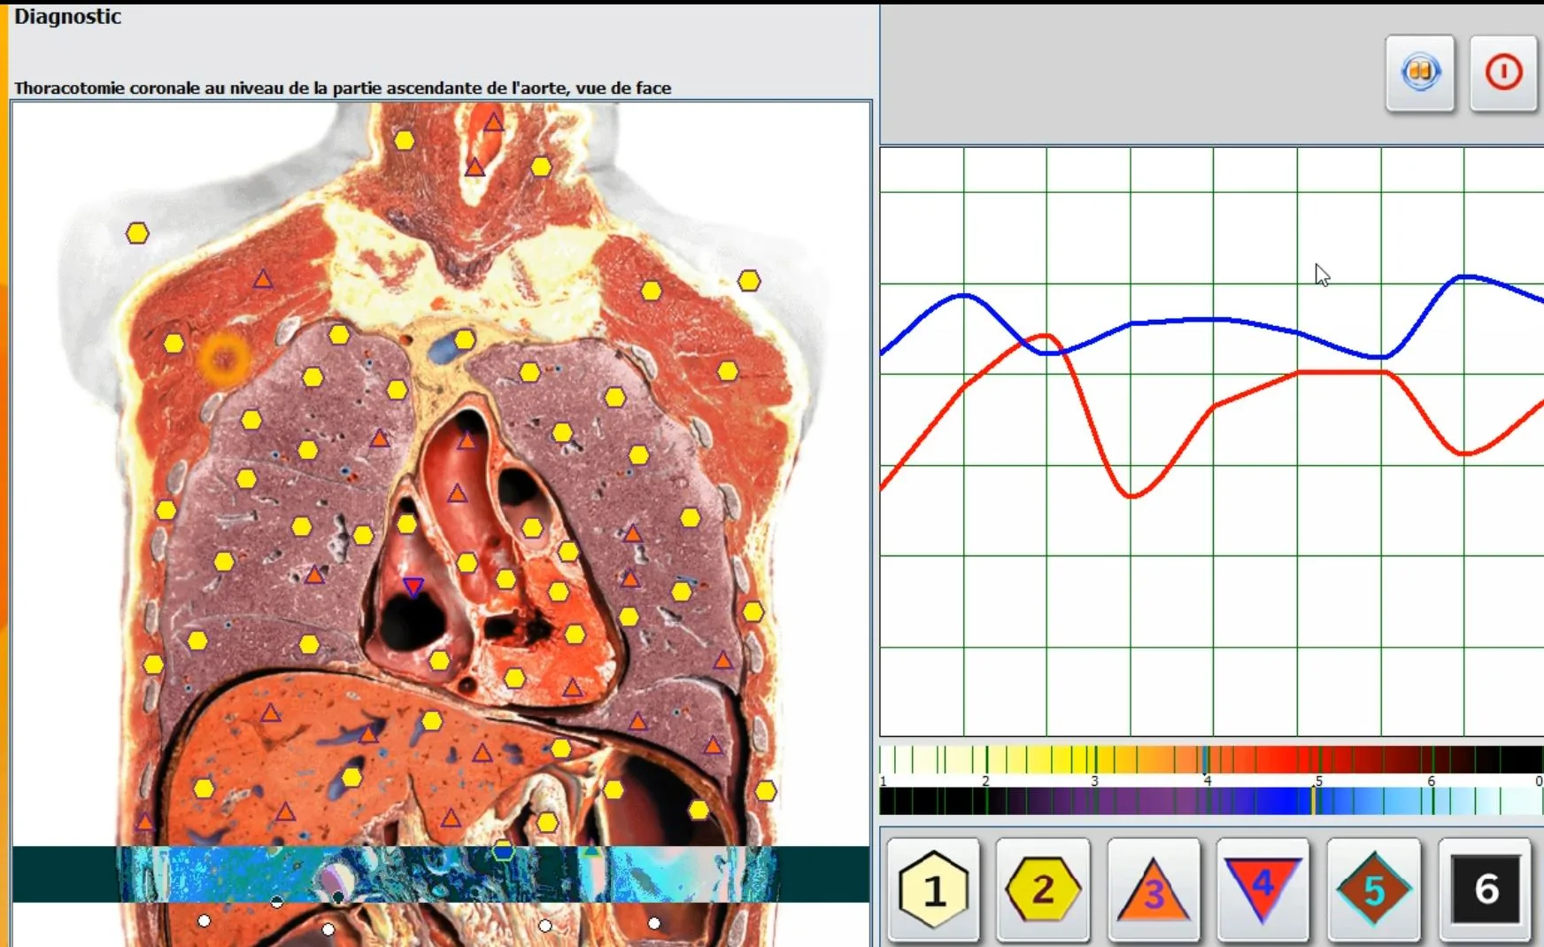Select the pale hexagon level 1 button
This screenshot has height=947, width=1544.
click(933, 889)
